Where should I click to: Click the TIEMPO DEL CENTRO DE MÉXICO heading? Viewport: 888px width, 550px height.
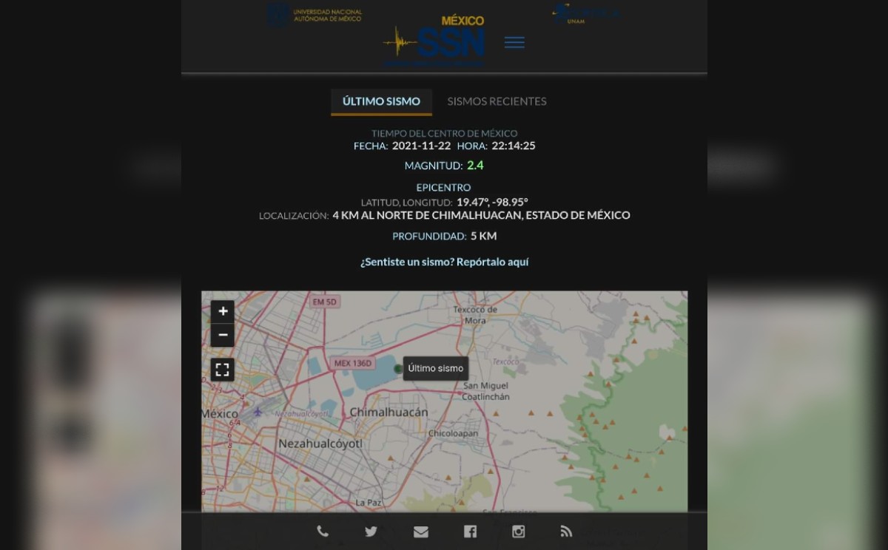[444, 133]
